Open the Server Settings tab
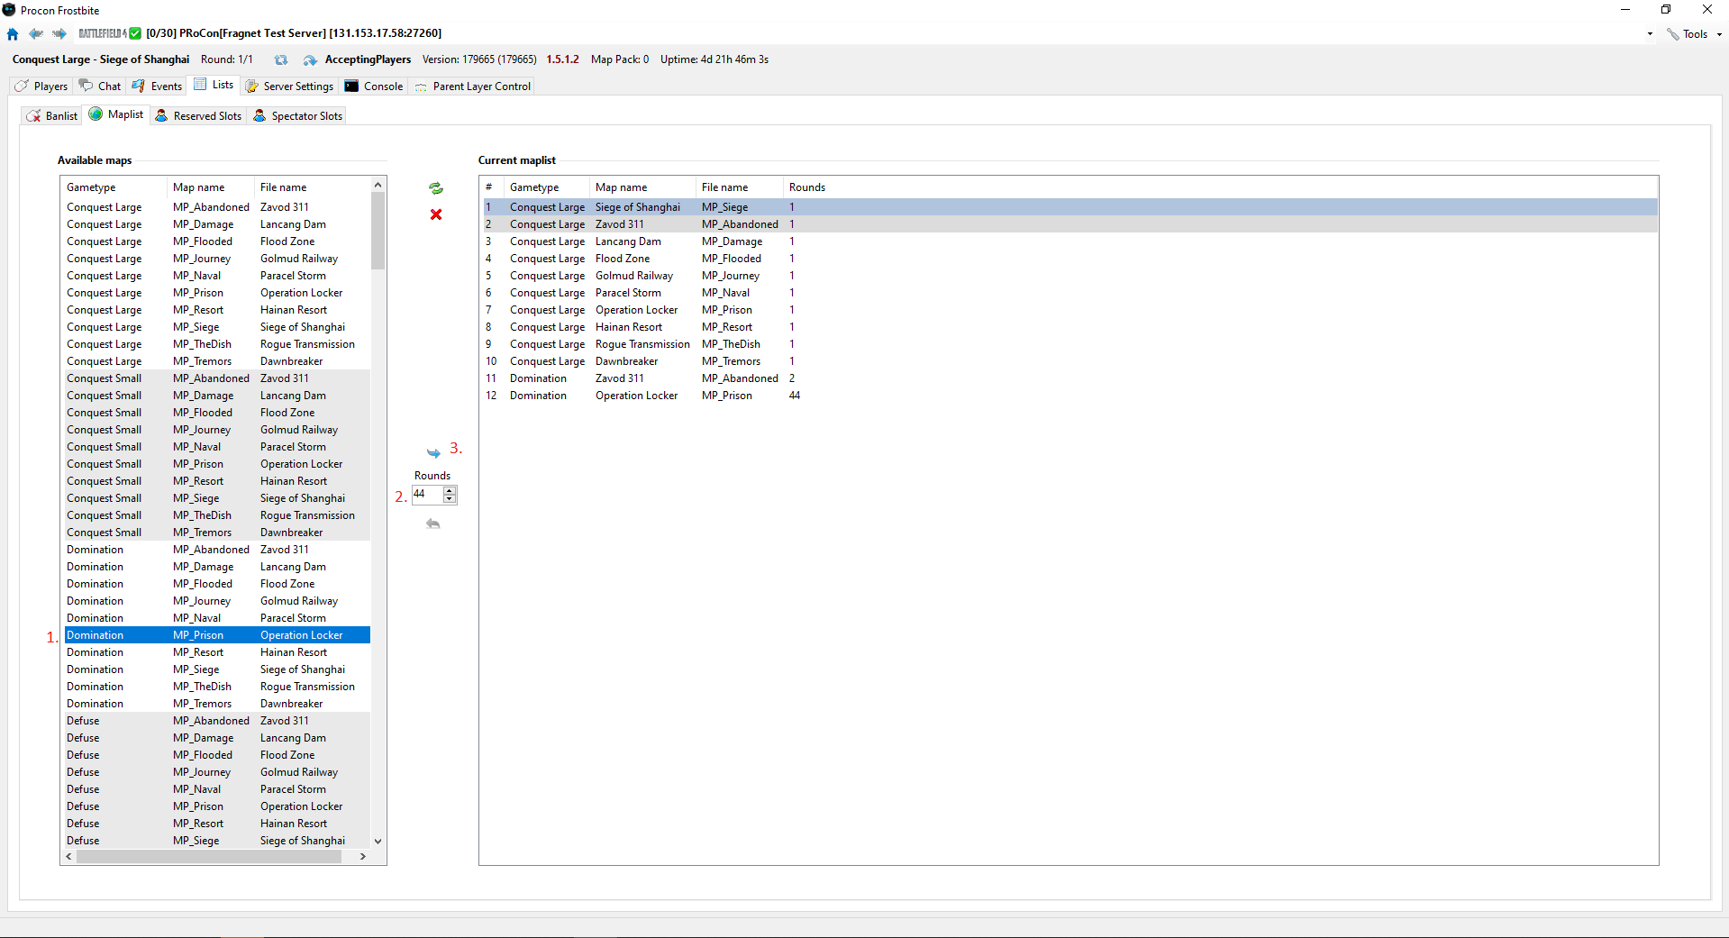 click(289, 87)
